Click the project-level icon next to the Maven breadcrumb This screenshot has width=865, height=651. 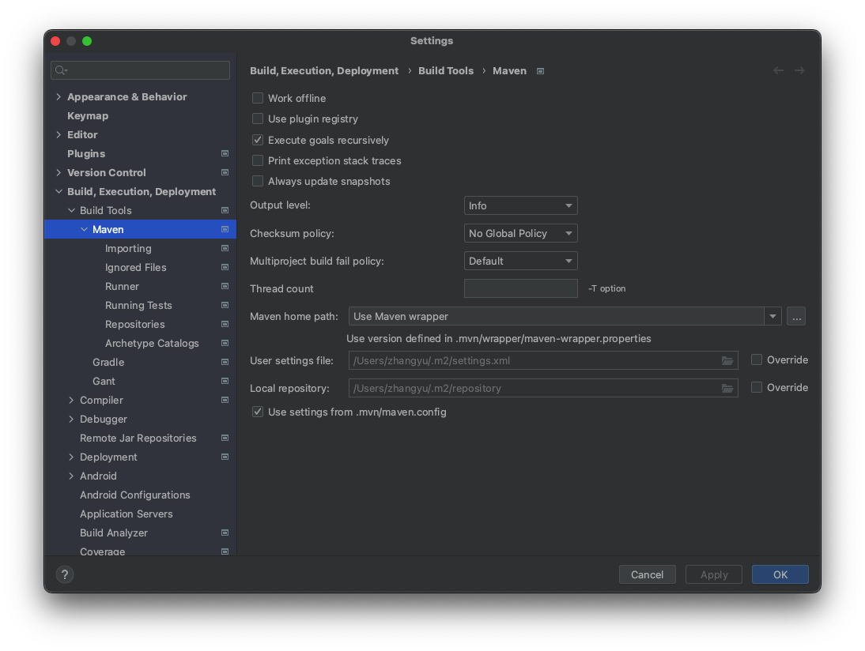[x=540, y=71]
